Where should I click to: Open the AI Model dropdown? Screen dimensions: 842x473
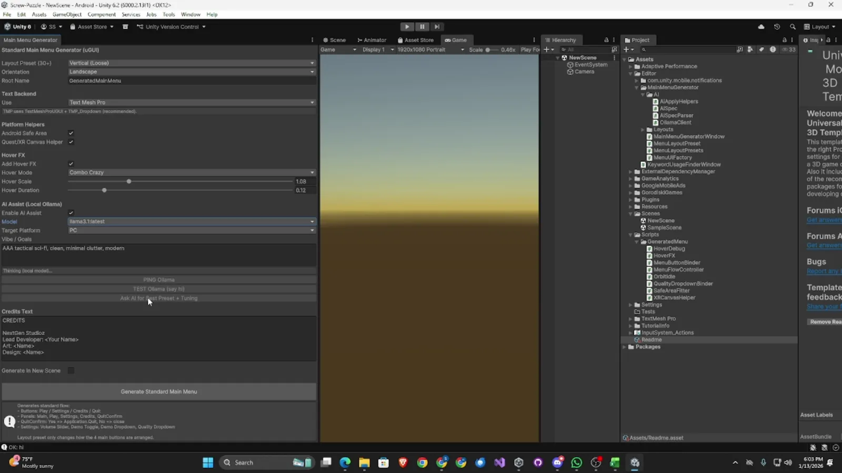tap(192, 222)
